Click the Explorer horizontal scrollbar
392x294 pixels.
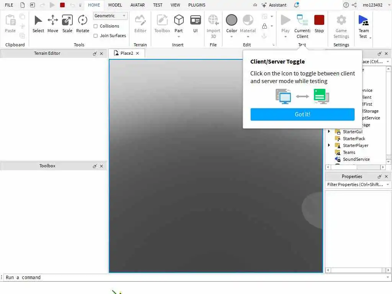coord(356,167)
